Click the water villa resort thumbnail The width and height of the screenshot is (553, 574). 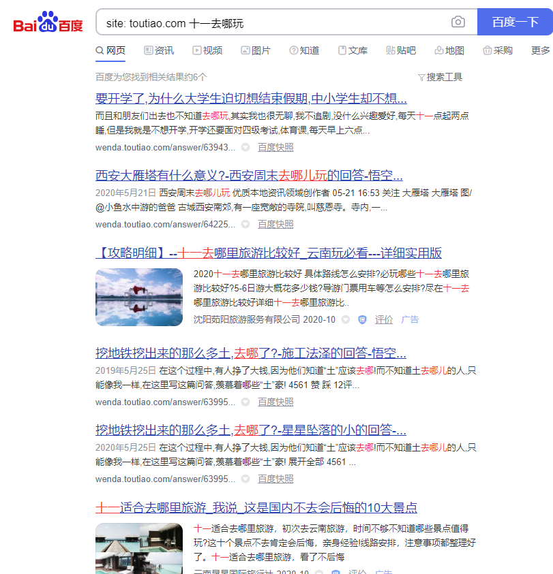click(x=139, y=548)
